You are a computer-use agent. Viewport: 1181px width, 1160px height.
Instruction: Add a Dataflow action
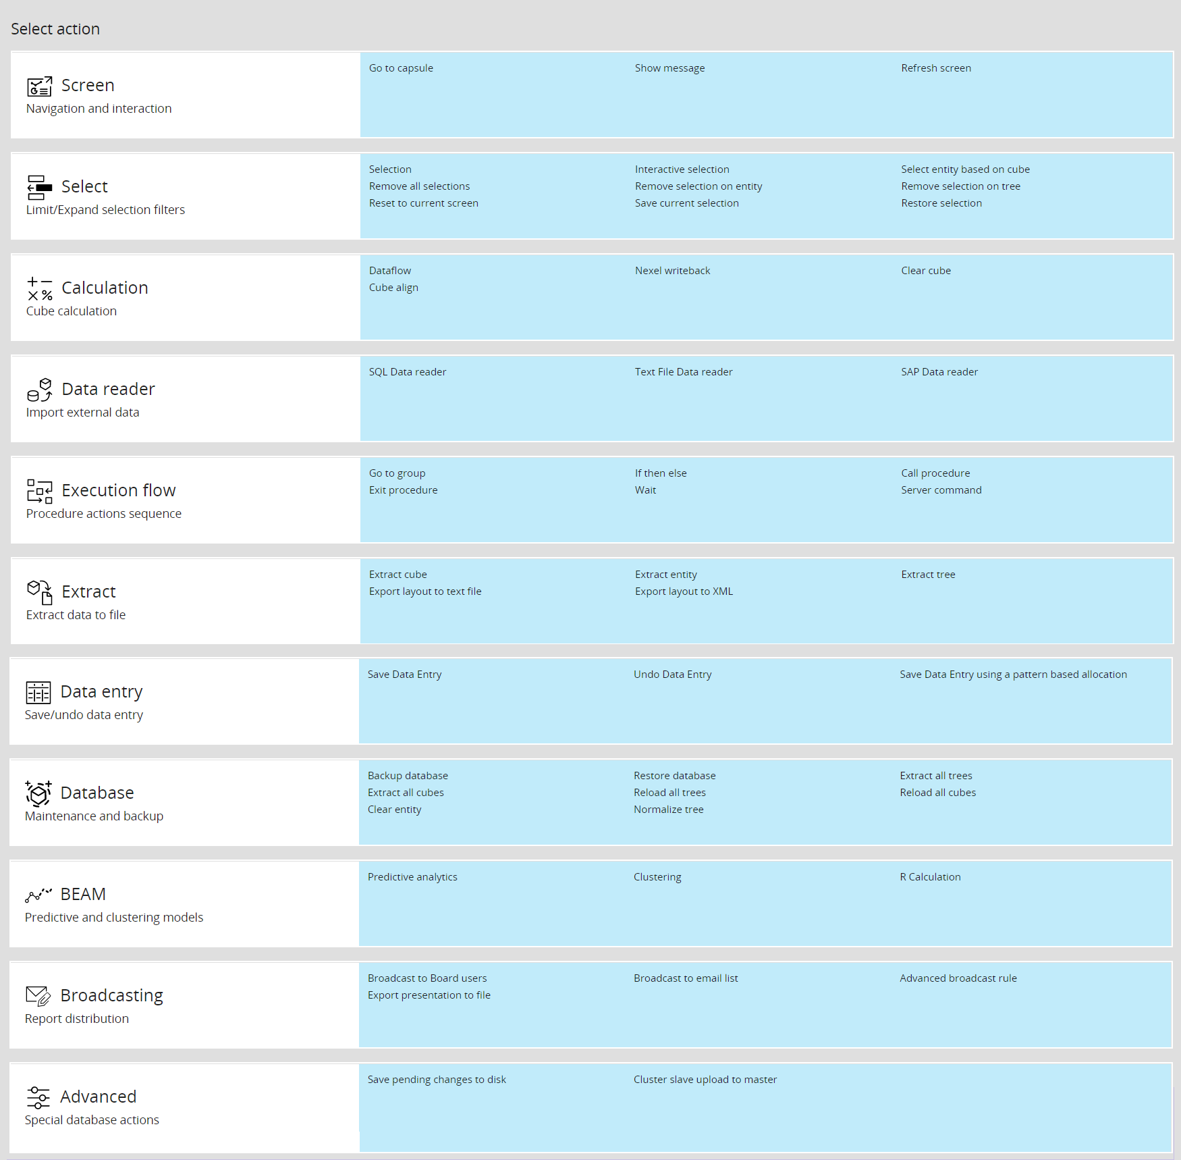[389, 271]
